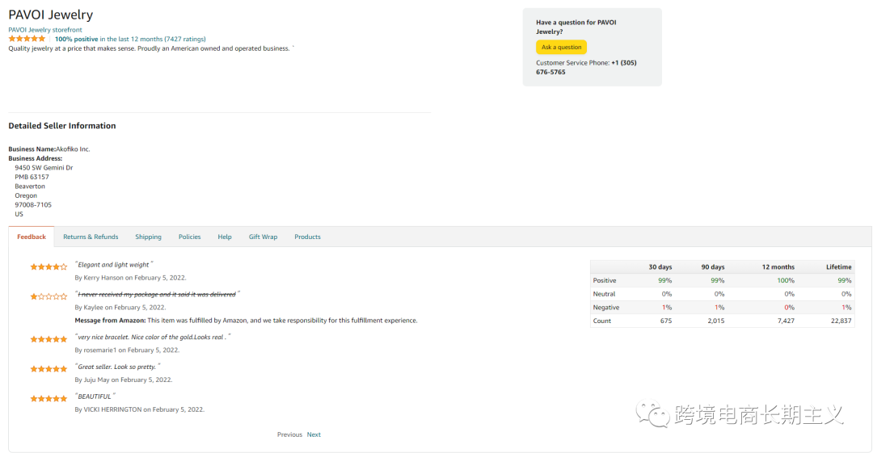The image size is (873, 453).
Task: Go to the Policies tab
Action: click(189, 237)
